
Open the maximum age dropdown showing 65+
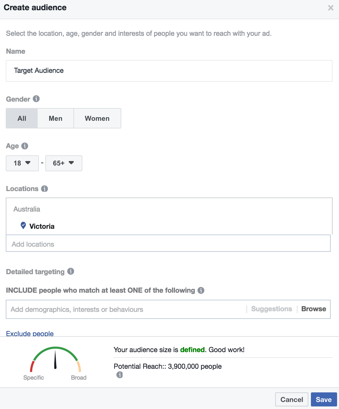pos(64,163)
